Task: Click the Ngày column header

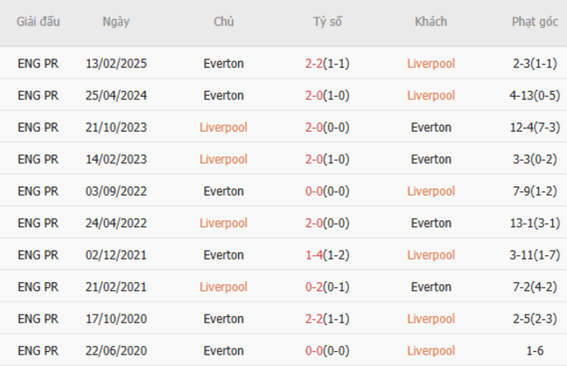Action: 116,22
